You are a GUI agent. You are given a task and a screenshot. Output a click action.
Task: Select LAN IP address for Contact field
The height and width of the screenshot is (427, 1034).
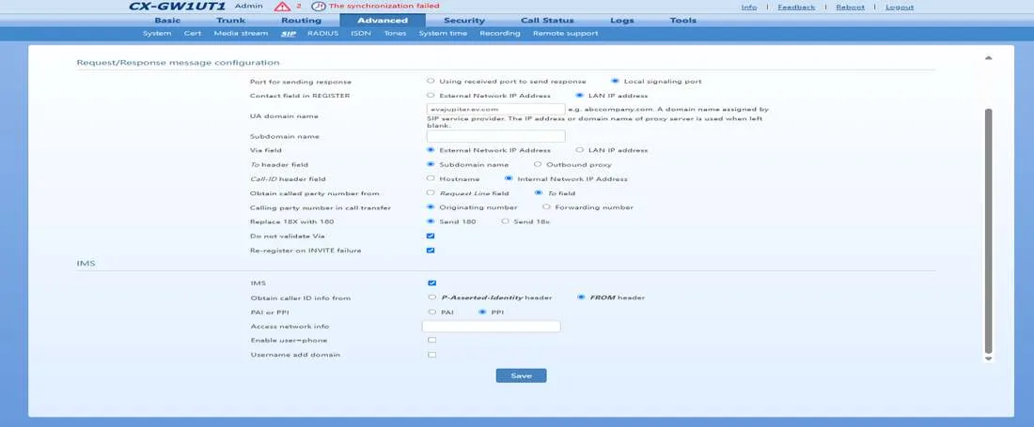click(580, 96)
